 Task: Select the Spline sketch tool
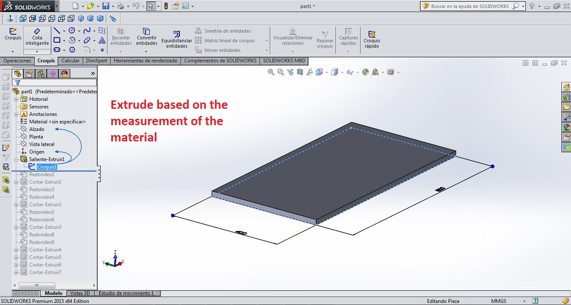click(87, 31)
